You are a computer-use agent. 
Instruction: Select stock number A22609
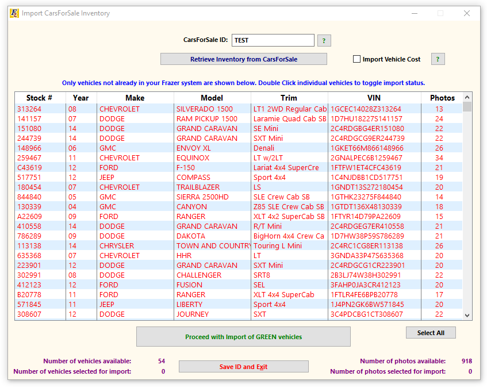click(29, 217)
